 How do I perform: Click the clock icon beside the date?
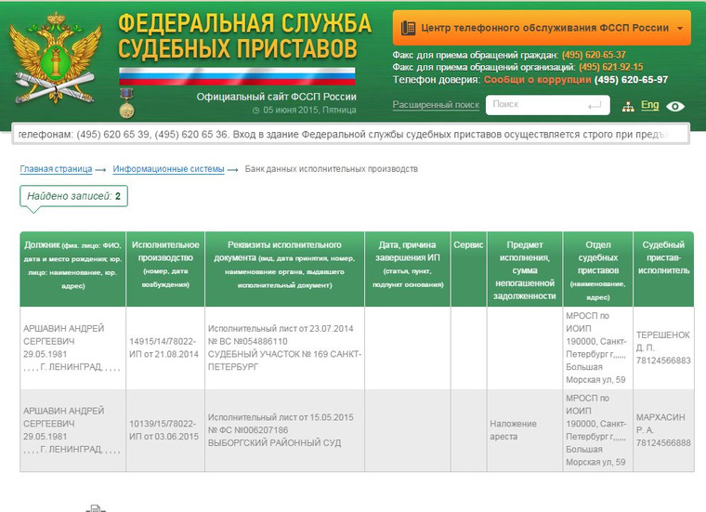[255, 111]
